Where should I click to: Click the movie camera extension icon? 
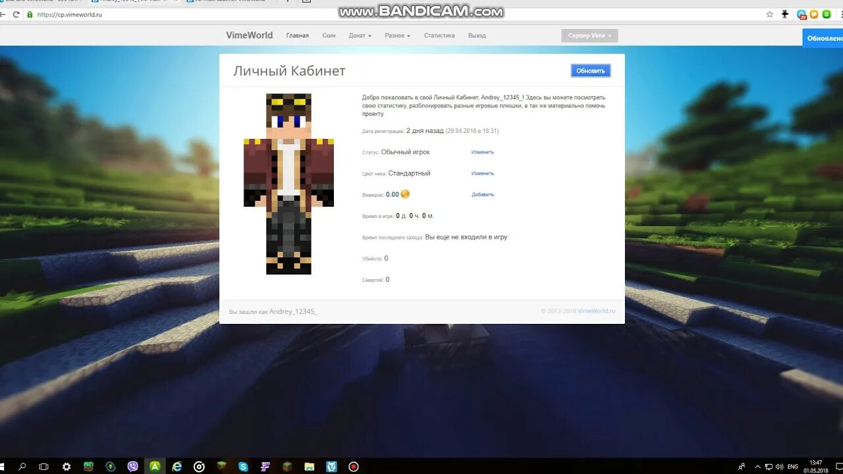(x=785, y=14)
